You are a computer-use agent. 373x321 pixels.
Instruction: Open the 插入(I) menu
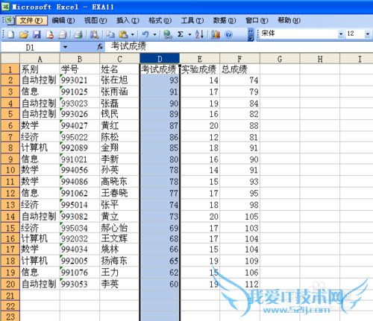click(x=128, y=20)
